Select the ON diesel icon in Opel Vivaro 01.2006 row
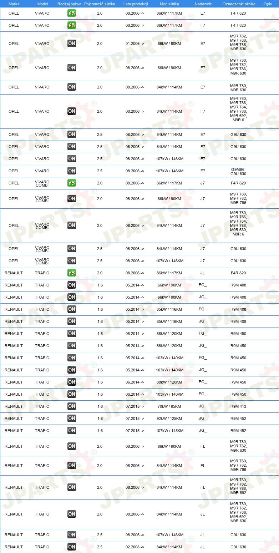The width and height of the screenshot is (279, 553). (x=72, y=44)
